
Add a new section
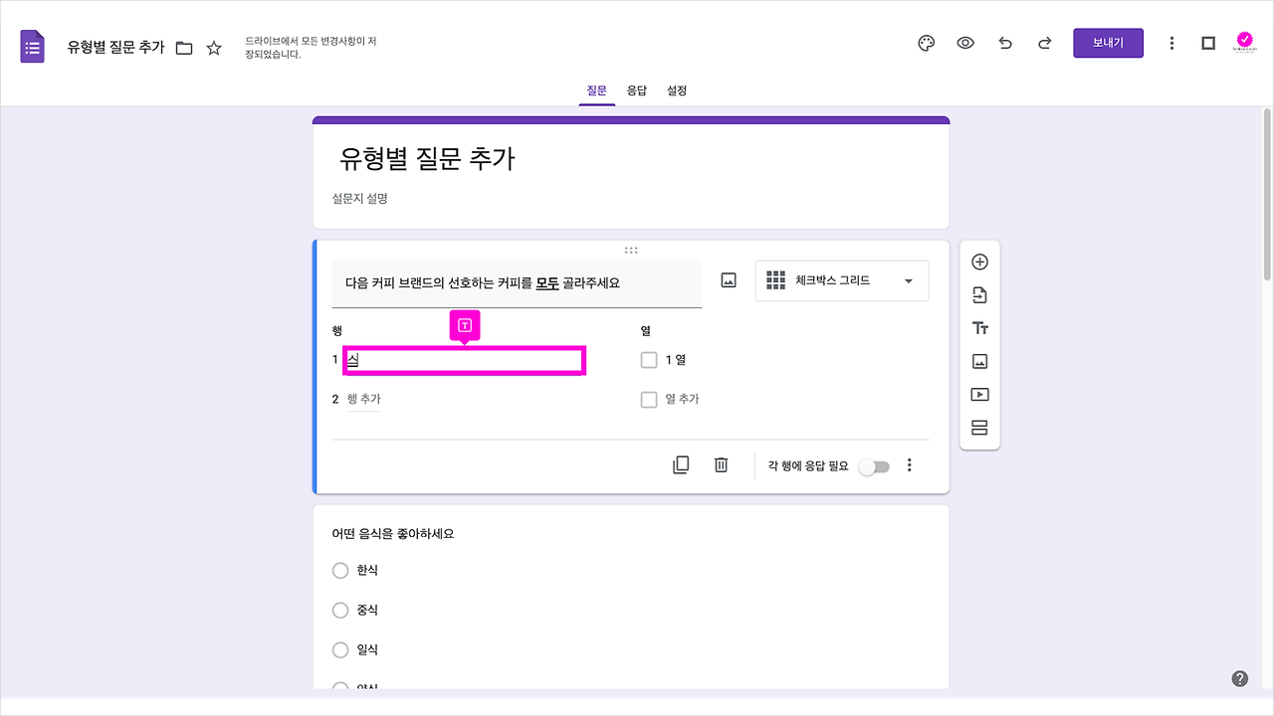coord(979,427)
